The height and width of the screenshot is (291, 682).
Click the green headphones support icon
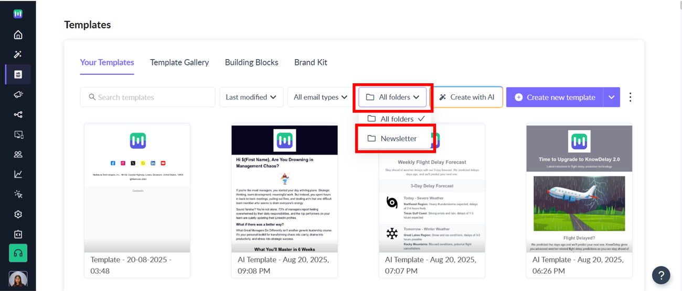(18, 253)
